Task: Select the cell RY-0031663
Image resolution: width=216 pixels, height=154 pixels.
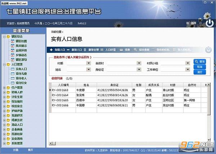Action: point(63,90)
